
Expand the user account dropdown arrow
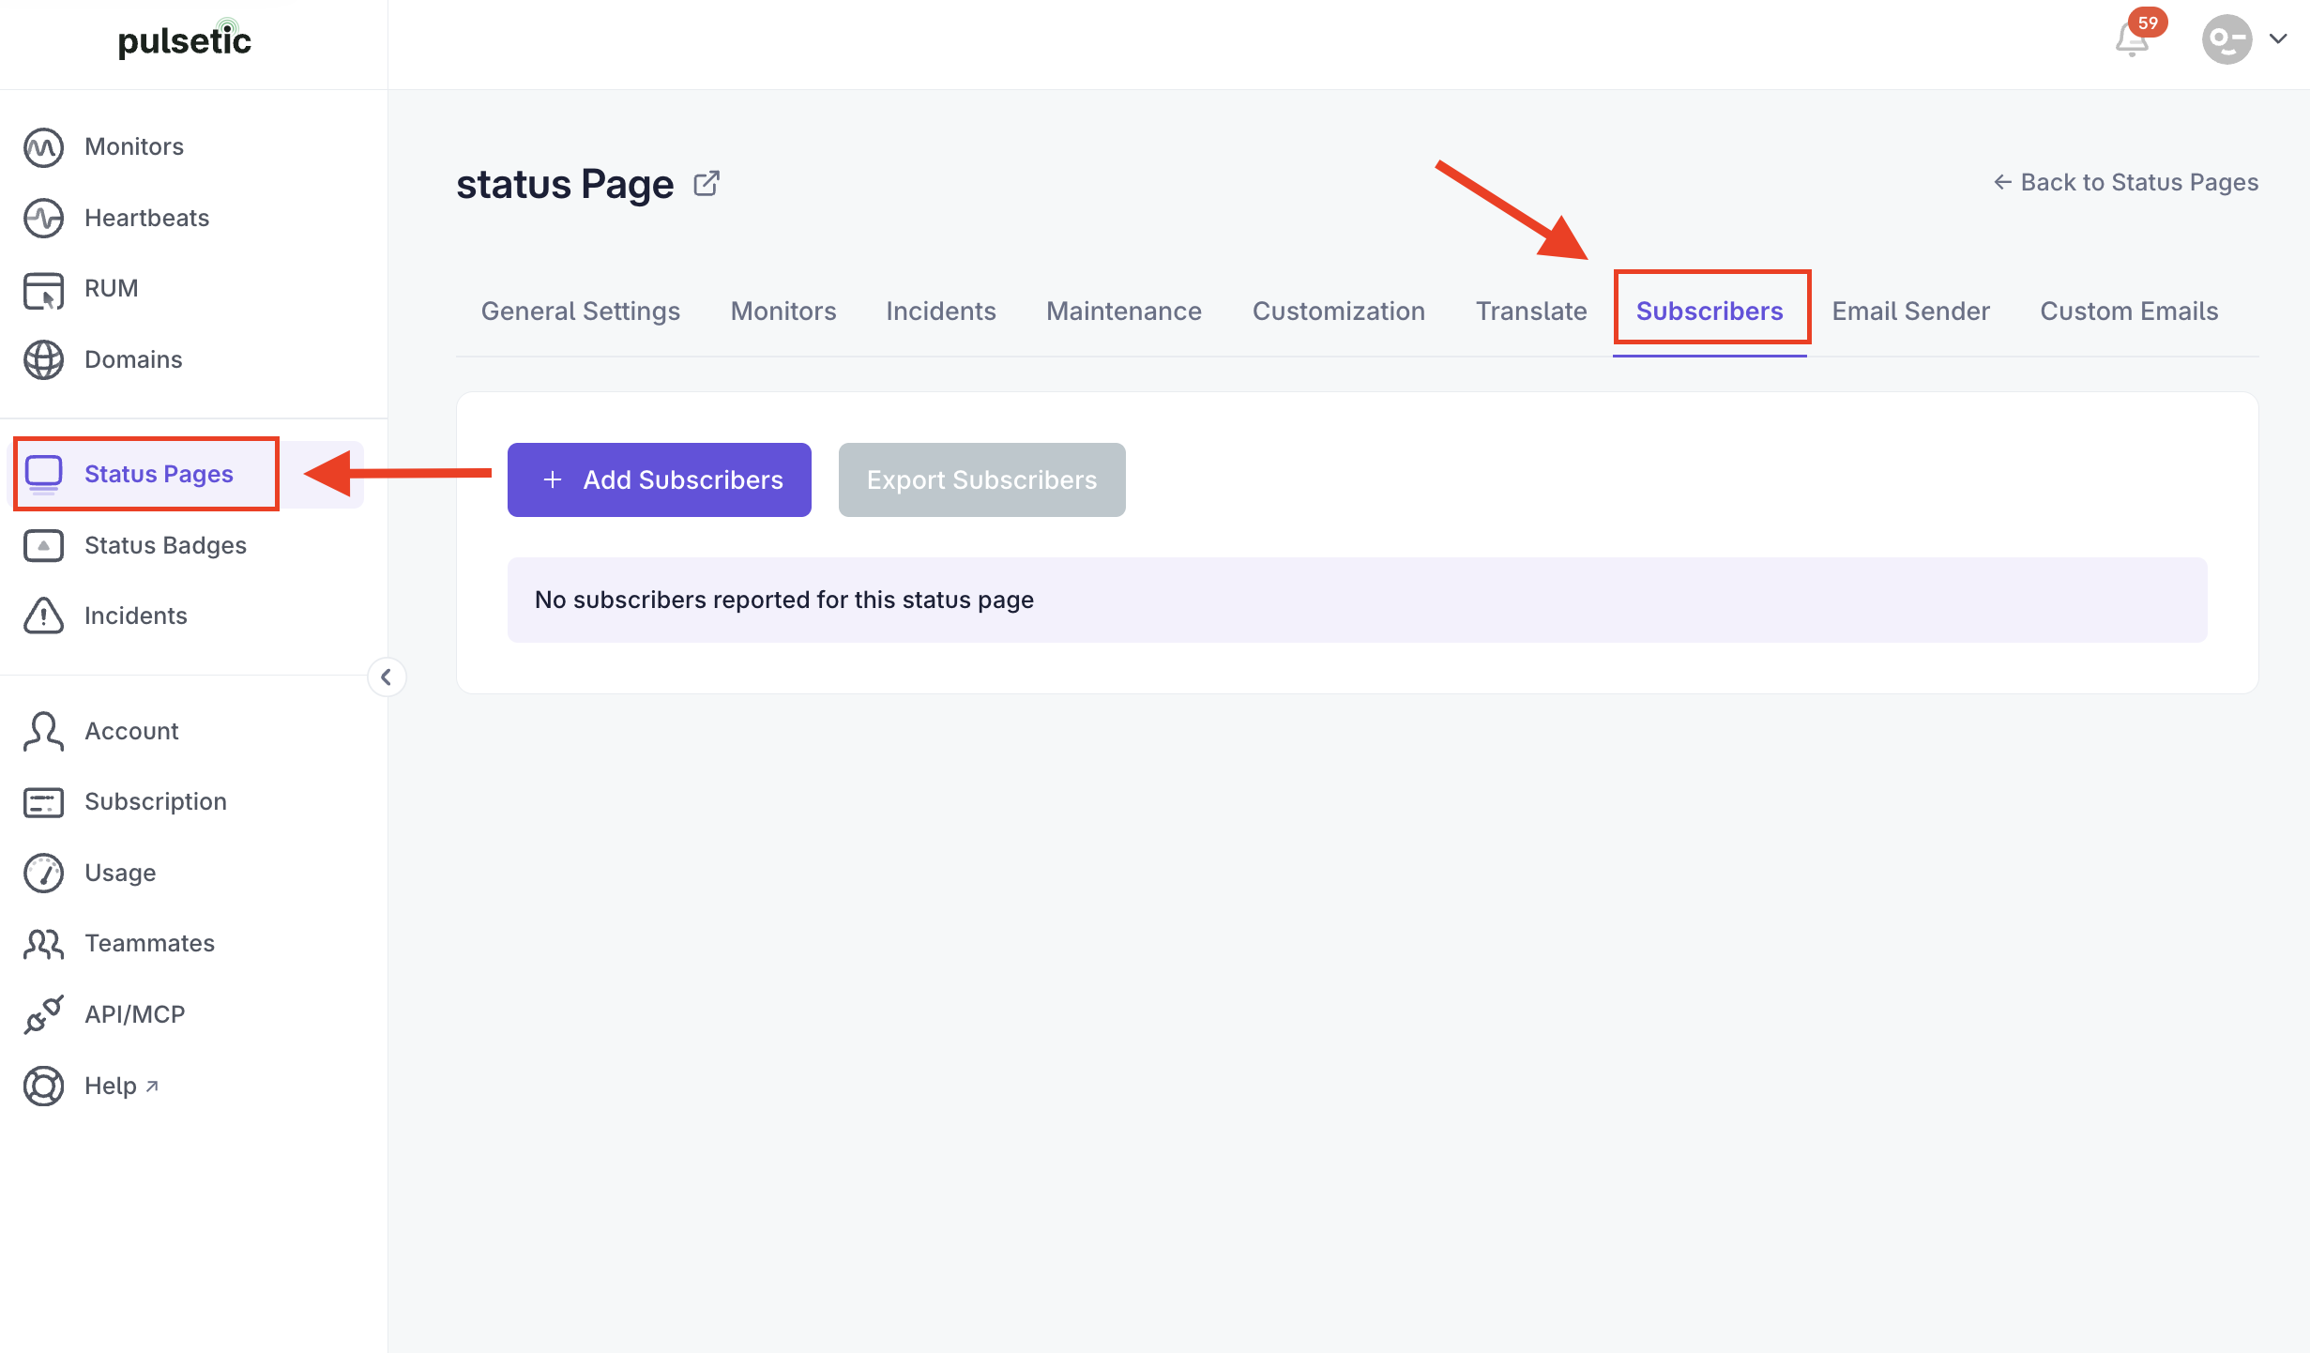pos(2278,38)
